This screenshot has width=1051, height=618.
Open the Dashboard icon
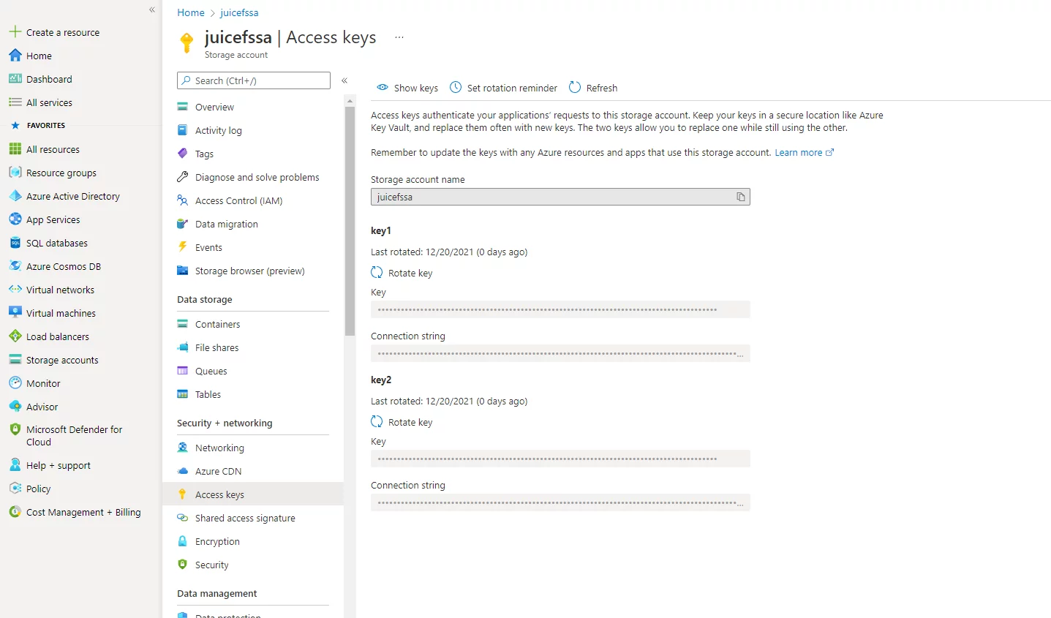(15, 79)
